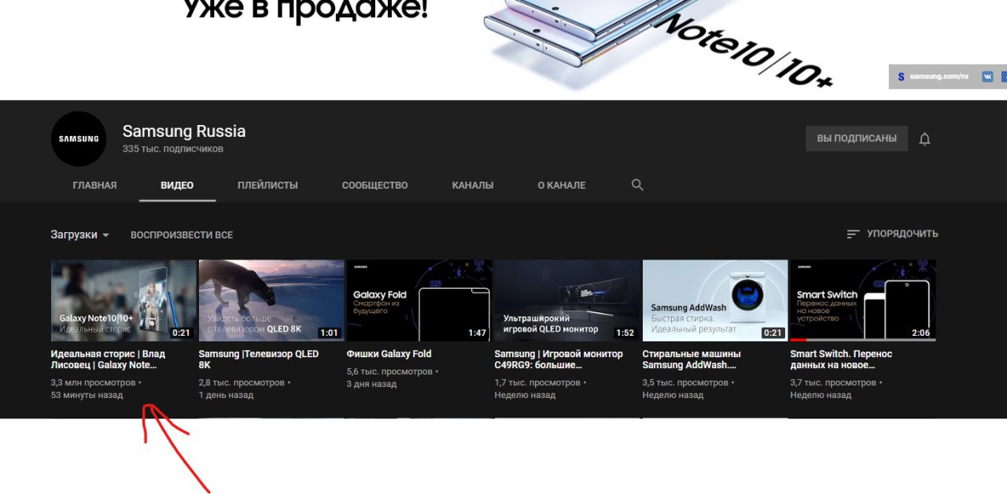Screen dimensions: 1007x494
Task: Click the 1:52 duration badge
Action: [x=625, y=333]
